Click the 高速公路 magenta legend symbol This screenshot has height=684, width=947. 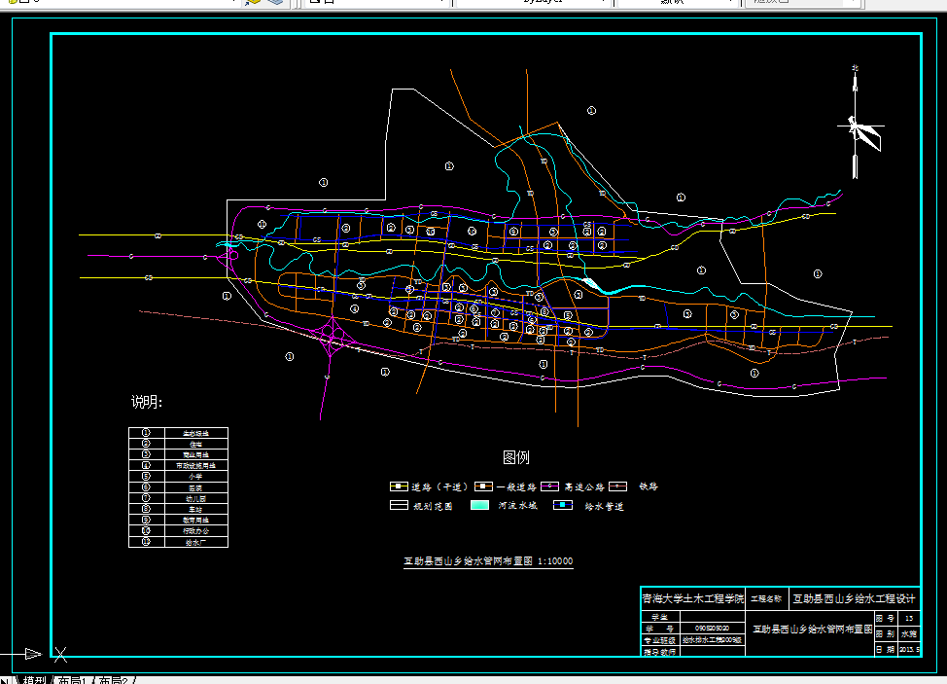[x=549, y=486]
